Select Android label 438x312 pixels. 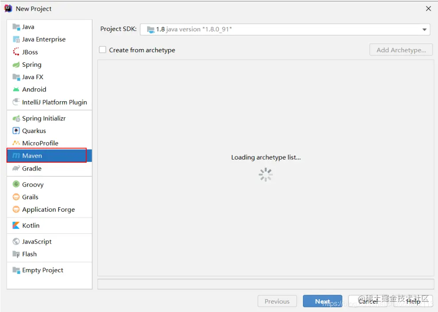click(34, 90)
